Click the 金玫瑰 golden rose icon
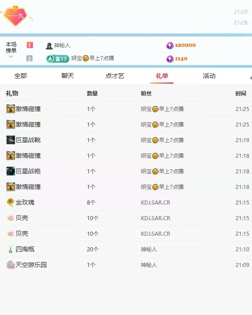This screenshot has height=315, width=252. 10,202
